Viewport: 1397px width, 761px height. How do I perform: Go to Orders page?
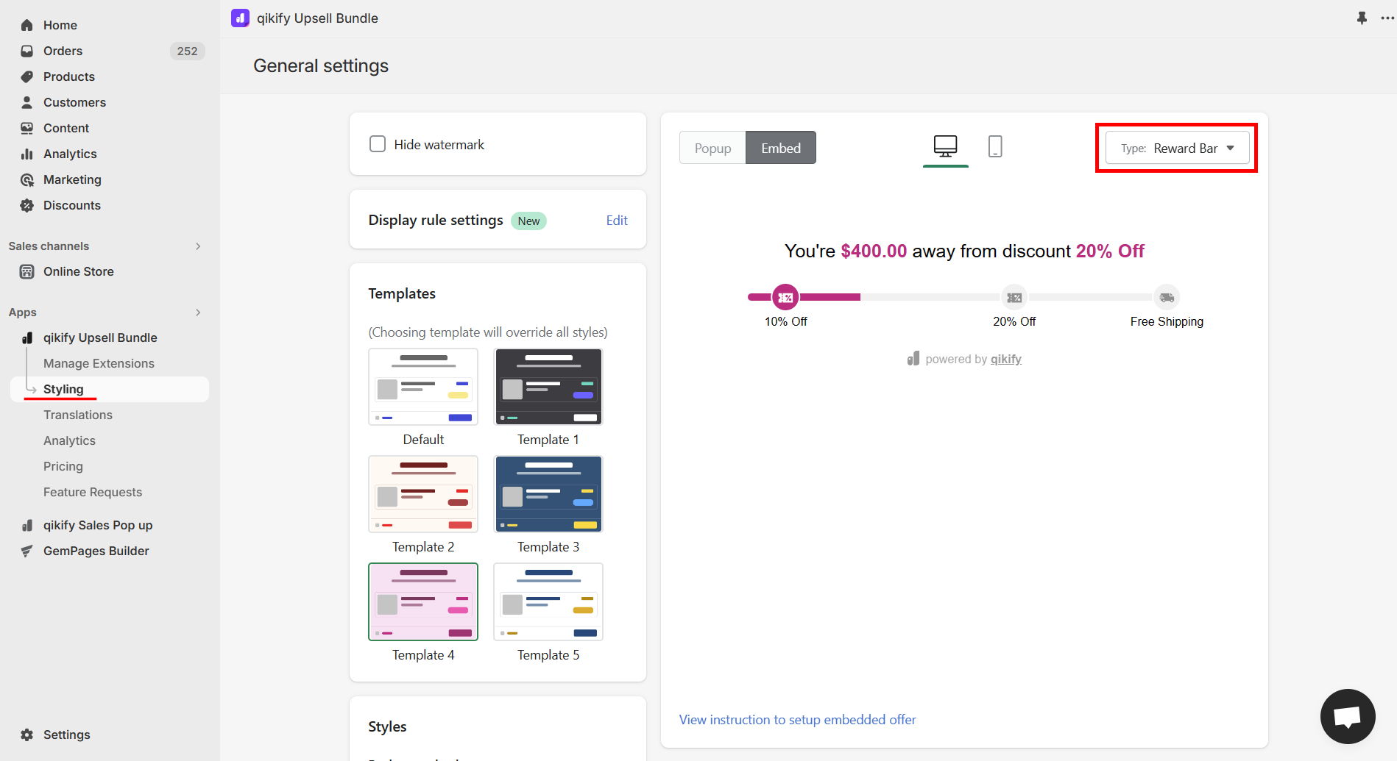click(x=63, y=51)
